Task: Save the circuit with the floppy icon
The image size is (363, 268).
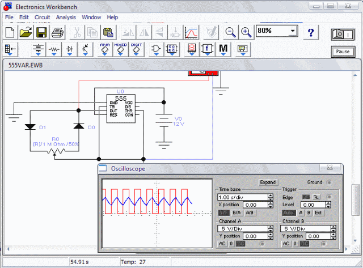Action: tap(41, 32)
